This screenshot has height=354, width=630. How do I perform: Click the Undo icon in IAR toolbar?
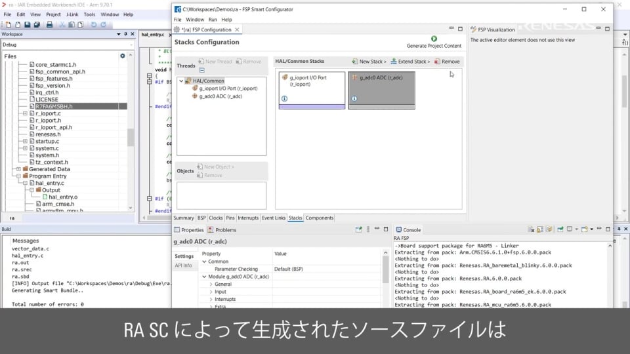(94, 24)
